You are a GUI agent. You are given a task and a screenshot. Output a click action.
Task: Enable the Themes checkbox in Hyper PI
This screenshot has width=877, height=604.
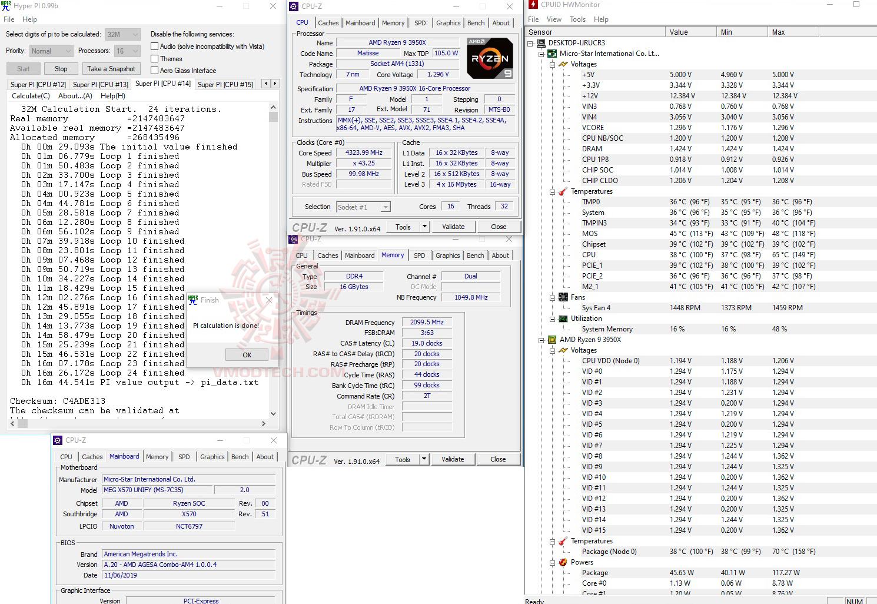click(x=154, y=58)
